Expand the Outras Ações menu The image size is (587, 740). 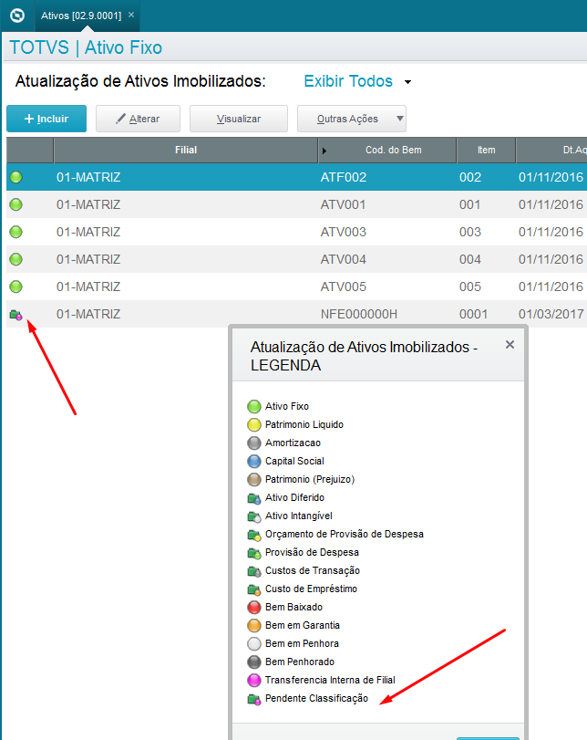point(352,119)
